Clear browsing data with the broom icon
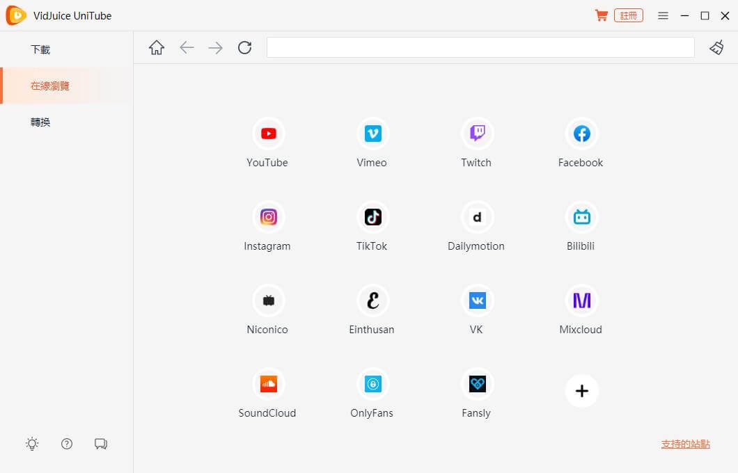Image resolution: width=738 pixels, height=473 pixels. click(716, 47)
